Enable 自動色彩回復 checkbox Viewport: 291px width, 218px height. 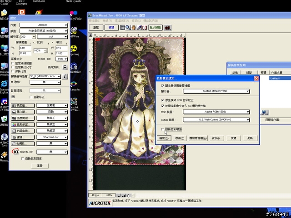pos(23,159)
